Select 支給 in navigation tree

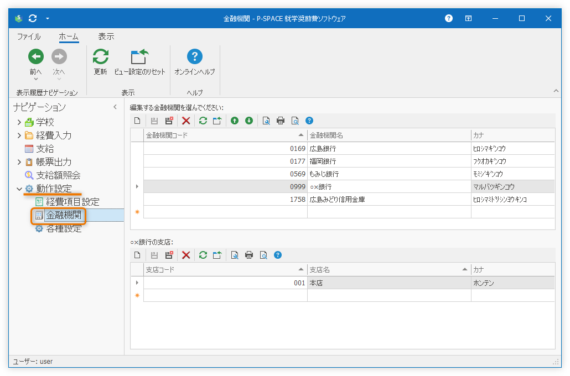coord(45,149)
